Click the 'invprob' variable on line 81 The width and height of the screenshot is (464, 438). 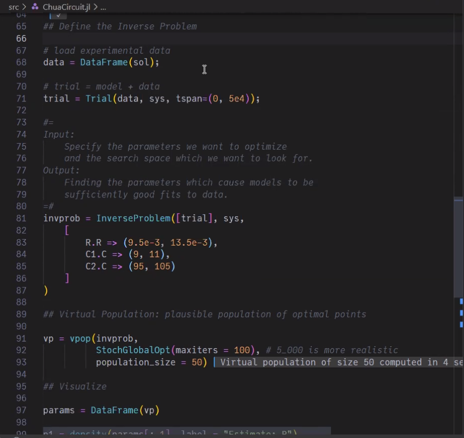tap(61, 219)
